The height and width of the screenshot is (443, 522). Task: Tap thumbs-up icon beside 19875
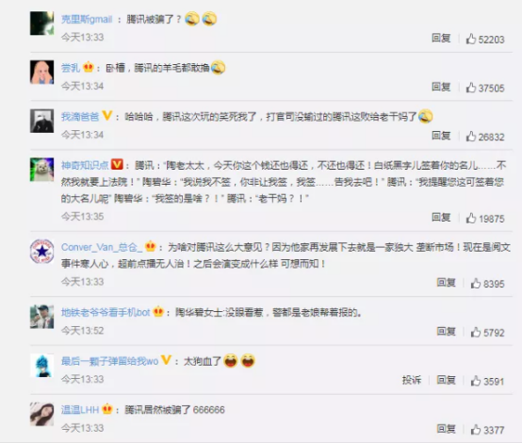pos(471,218)
